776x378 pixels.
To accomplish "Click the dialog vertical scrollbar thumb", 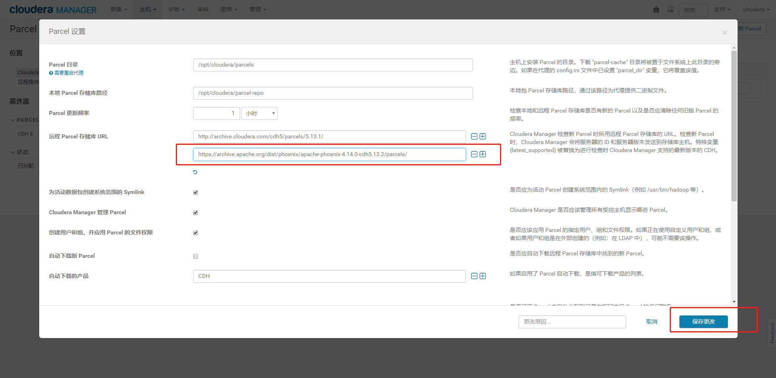I will click(x=734, y=125).
